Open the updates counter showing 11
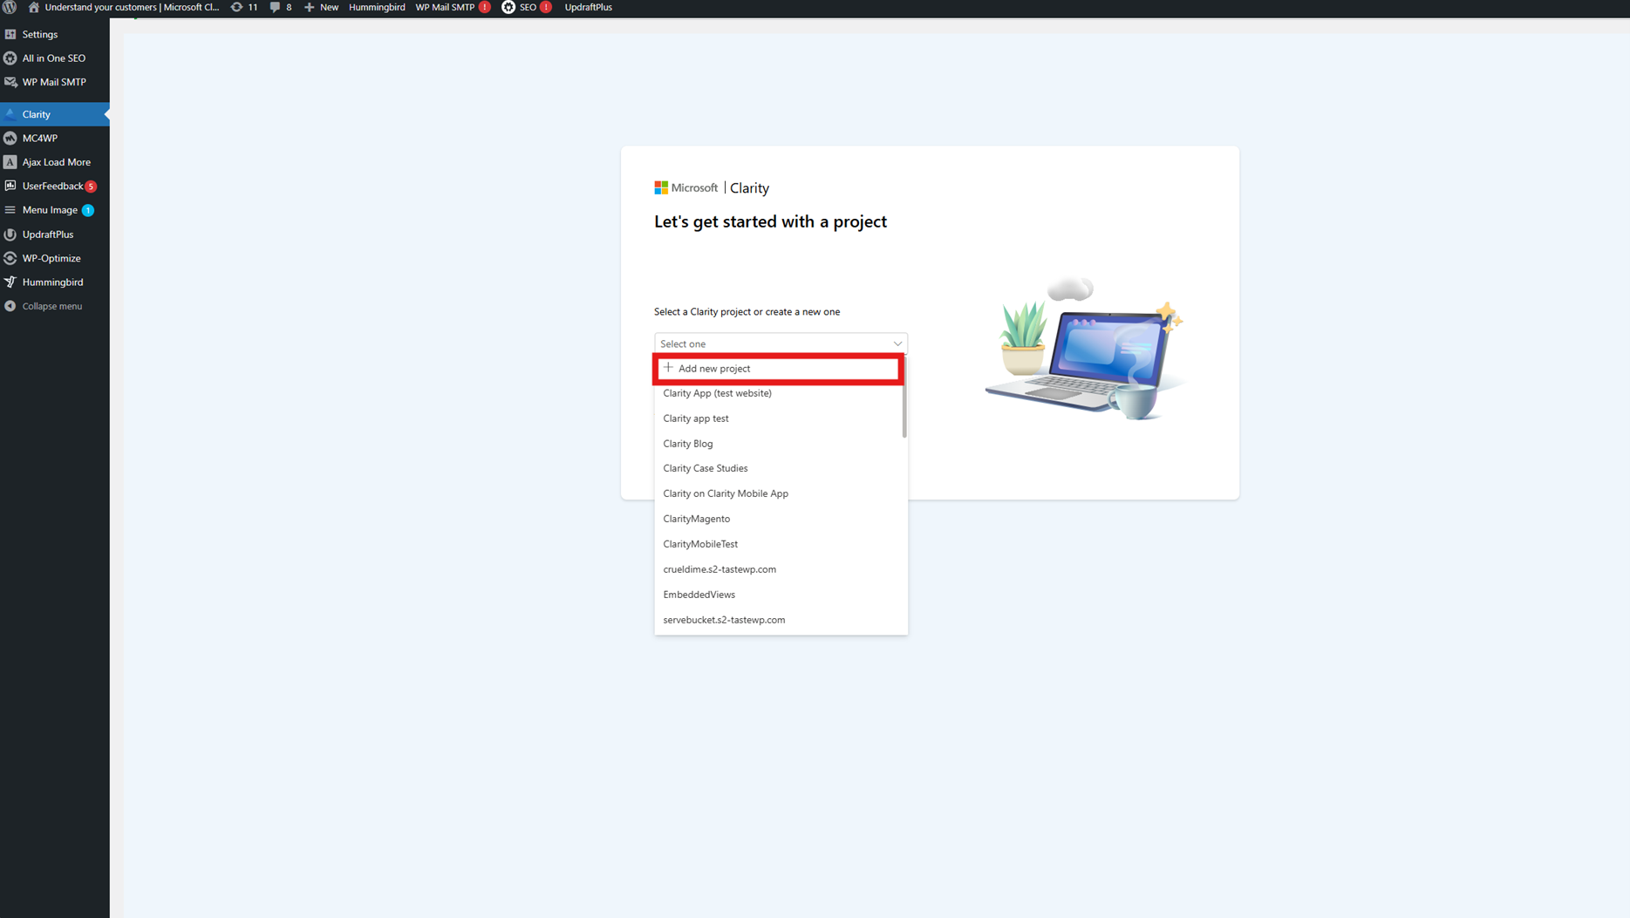This screenshot has width=1630, height=918. pos(243,7)
